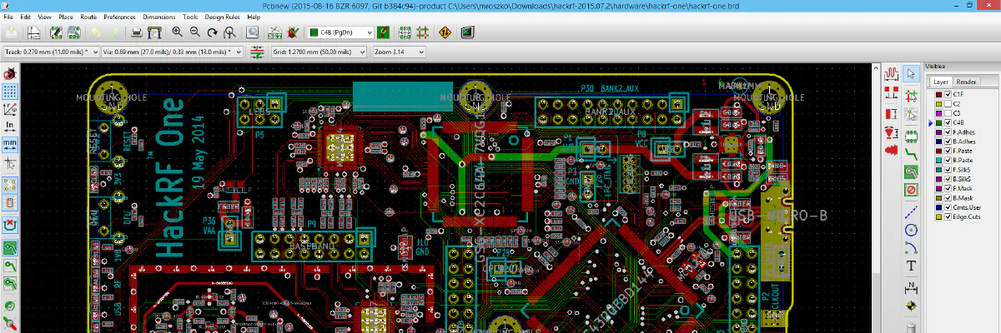The height and width of the screenshot is (333, 1001).
Task: Toggle grid display on left toolbar
Action: tap(9, 92)
